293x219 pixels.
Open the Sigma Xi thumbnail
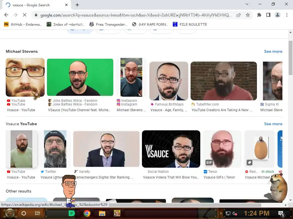tap(273, 81)
